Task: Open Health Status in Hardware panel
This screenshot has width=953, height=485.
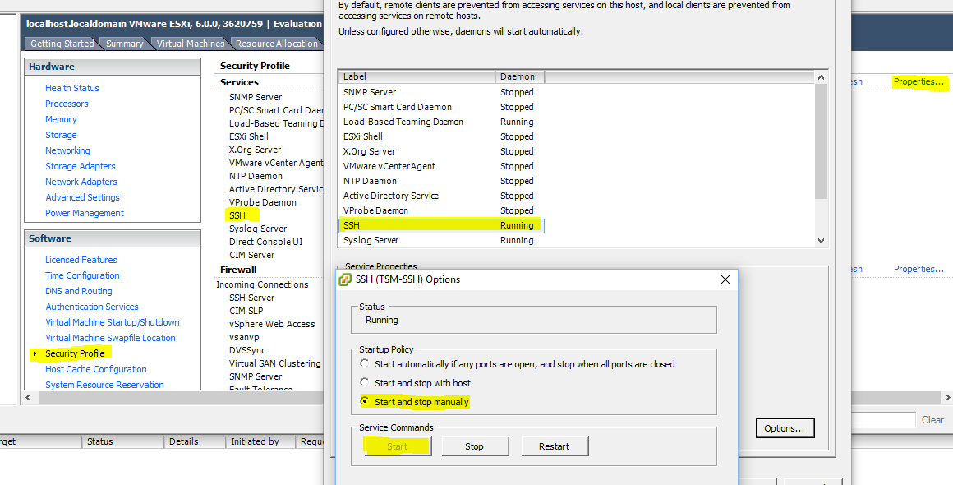Action: tap(71, 88)
